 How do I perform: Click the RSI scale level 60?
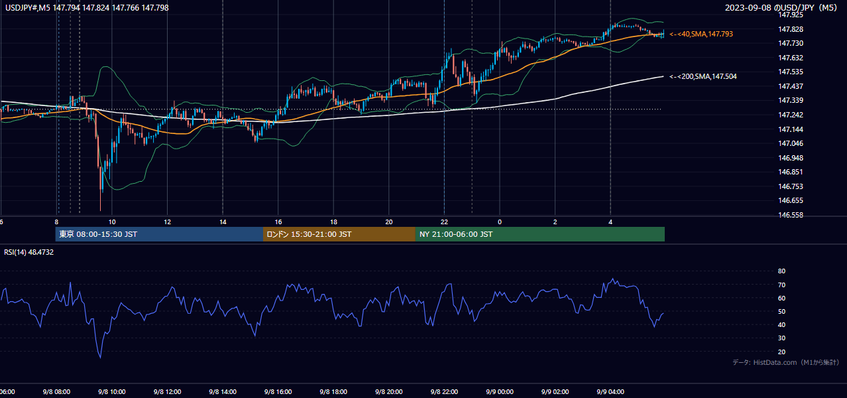781,298
